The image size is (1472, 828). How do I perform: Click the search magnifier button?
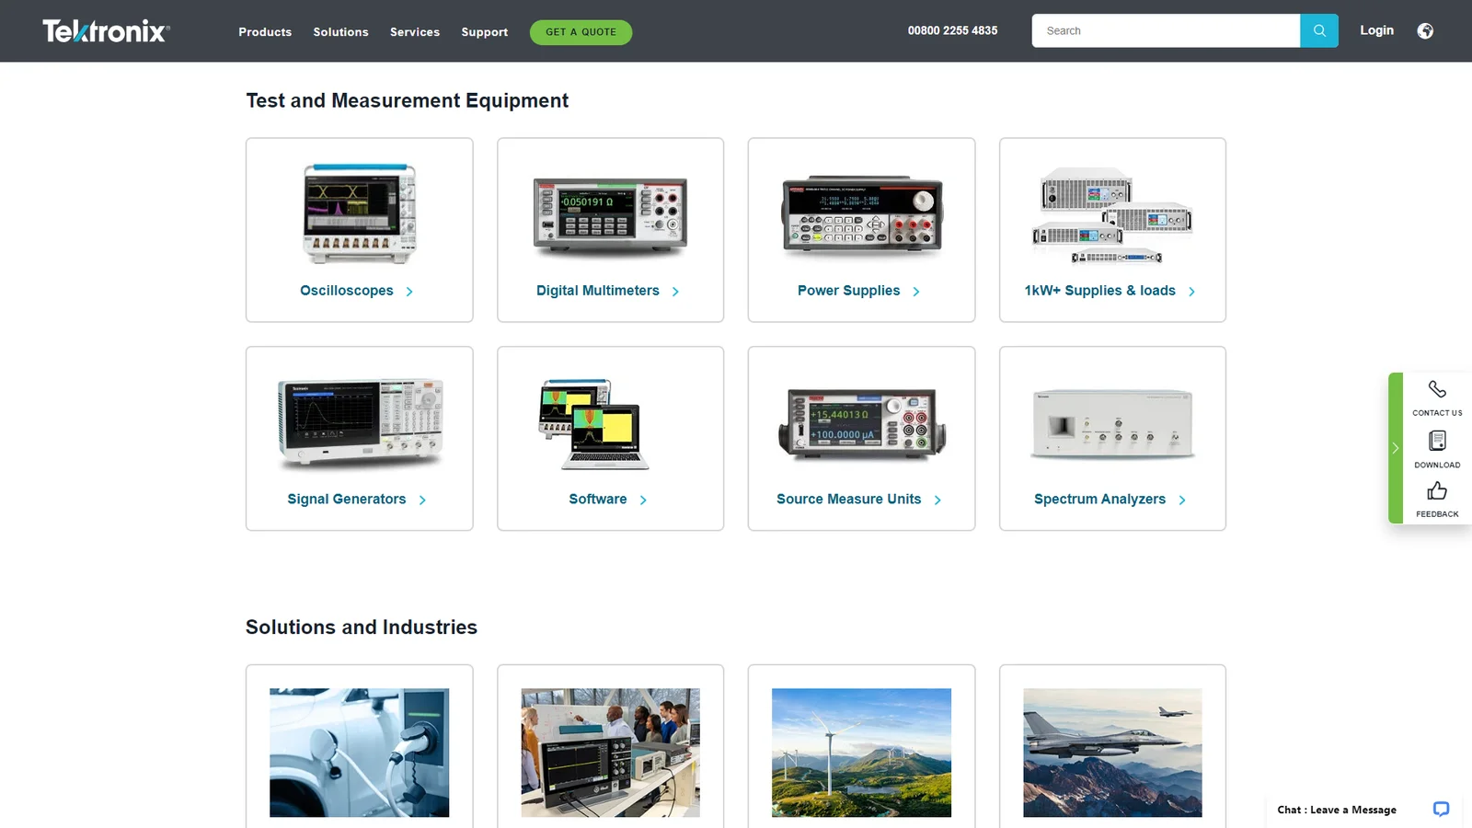tap(1319, 30)
